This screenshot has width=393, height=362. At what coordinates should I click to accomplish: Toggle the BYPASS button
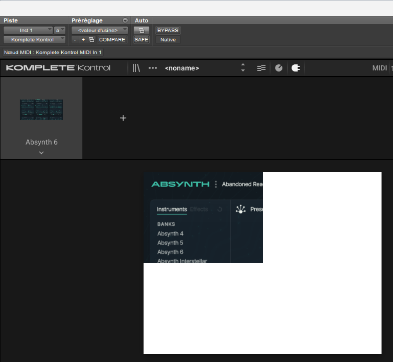[x=168, y=30]
